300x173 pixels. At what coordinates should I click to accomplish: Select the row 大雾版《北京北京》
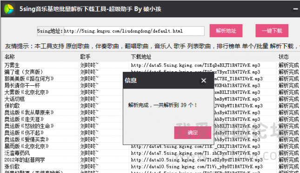pos(150,92)
